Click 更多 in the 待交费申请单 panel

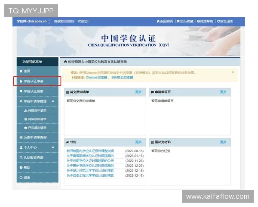[x=139, y=92]
